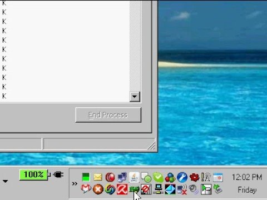Click the red sphere tray icon
Viewport: 267px width, 200px height.
point(110,177)
